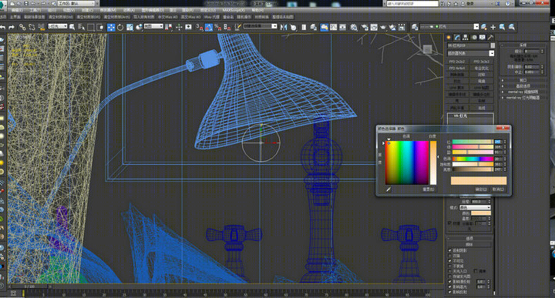555x298 pixels.
Task: Switch to the Modify command panel tab
Action: click(457, 37)
